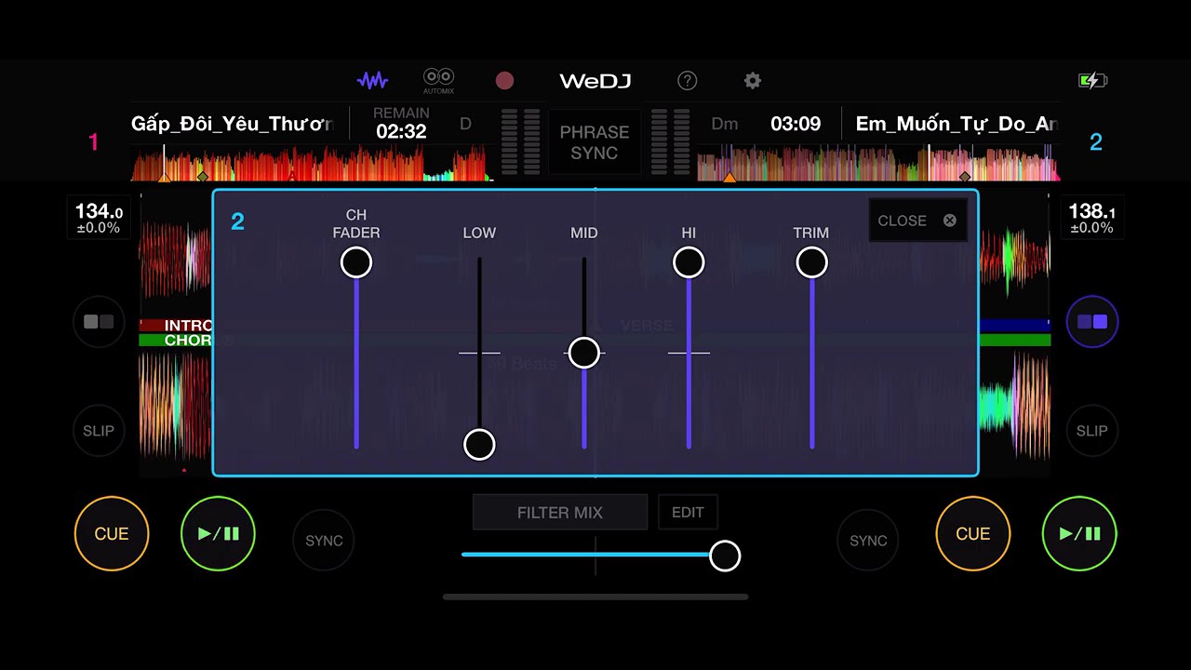Click the HI EQ slider knob
1191x670 pixels.
689,262
